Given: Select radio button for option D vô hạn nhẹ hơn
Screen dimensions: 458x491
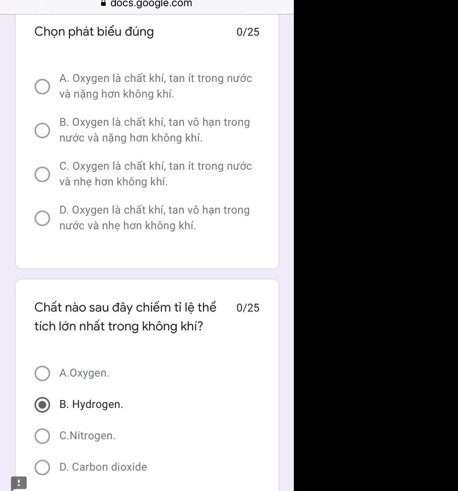Looking at the screenshot, I should (42, 218).
